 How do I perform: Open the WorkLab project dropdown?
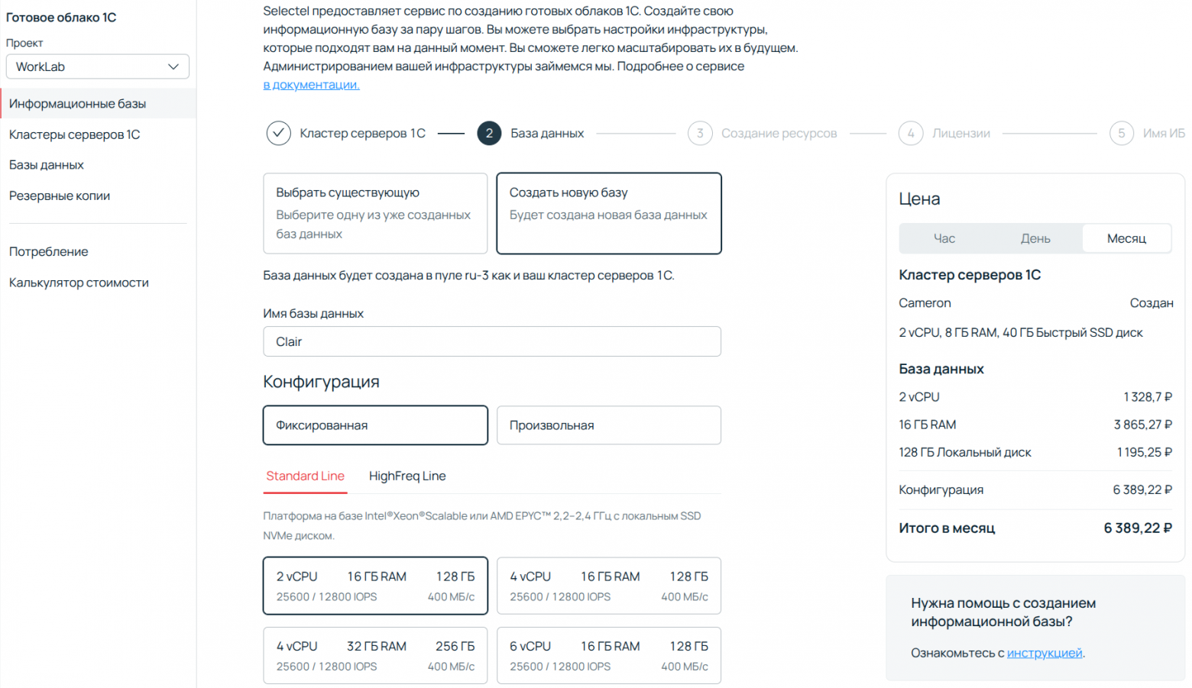97,66
